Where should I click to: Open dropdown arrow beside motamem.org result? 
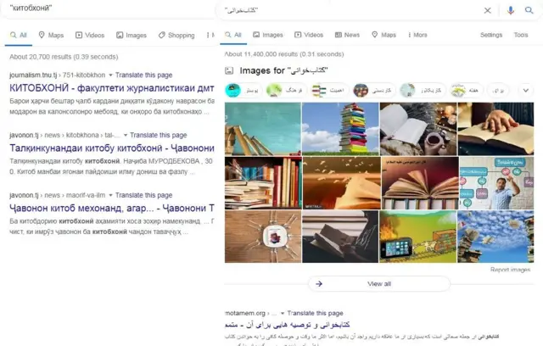click(283, 314)
